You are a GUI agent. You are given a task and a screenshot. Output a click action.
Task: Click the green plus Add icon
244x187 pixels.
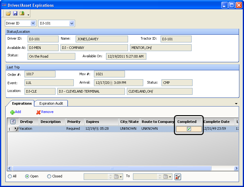click(12, 112)
